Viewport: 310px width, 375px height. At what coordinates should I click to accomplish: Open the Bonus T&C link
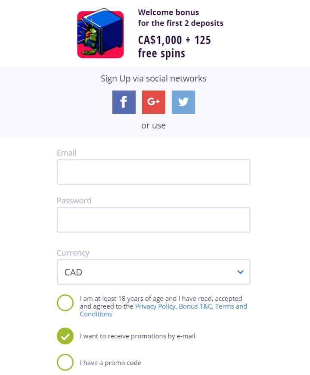195,306
